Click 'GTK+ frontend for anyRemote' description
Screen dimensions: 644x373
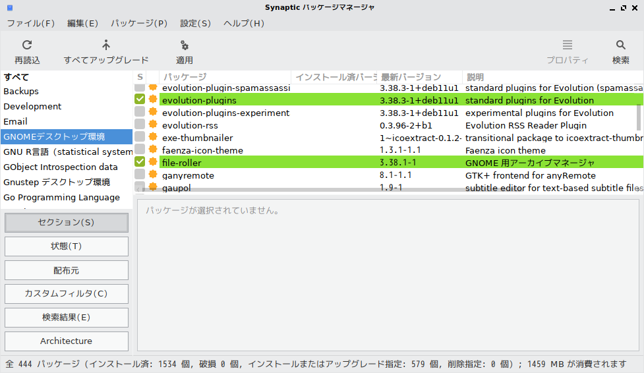coord(531,175)
